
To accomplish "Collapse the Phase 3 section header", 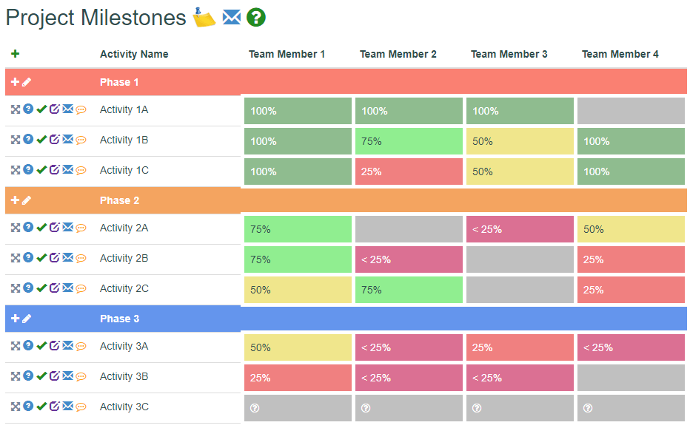I will [x=119, y=318].
